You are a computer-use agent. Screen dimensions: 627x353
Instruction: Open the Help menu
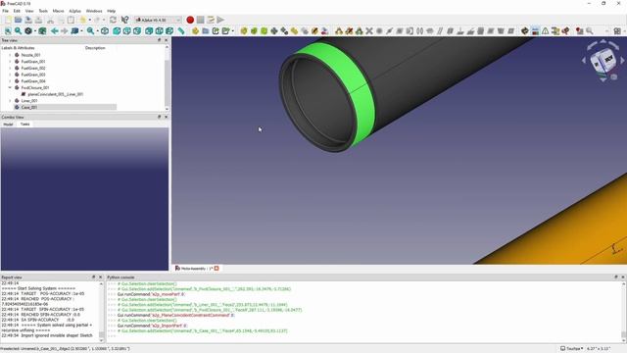pos(111,11)
